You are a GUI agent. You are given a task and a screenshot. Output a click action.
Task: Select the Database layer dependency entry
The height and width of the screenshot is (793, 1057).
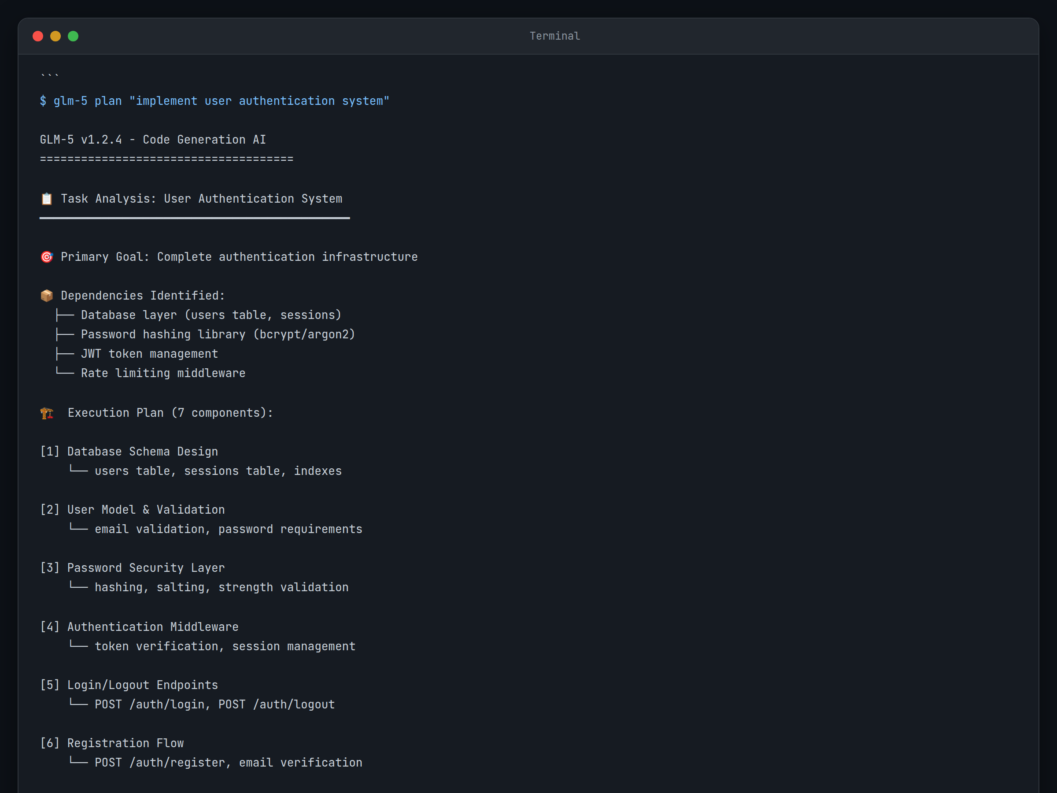(211, 315)
